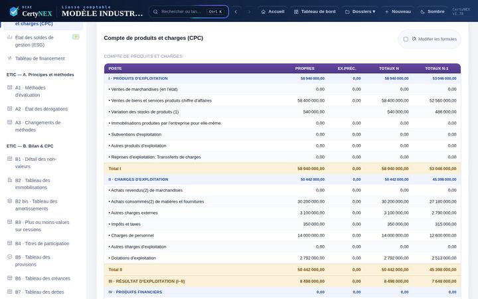Click the chart icon of État des soldes

pos(10,37)
